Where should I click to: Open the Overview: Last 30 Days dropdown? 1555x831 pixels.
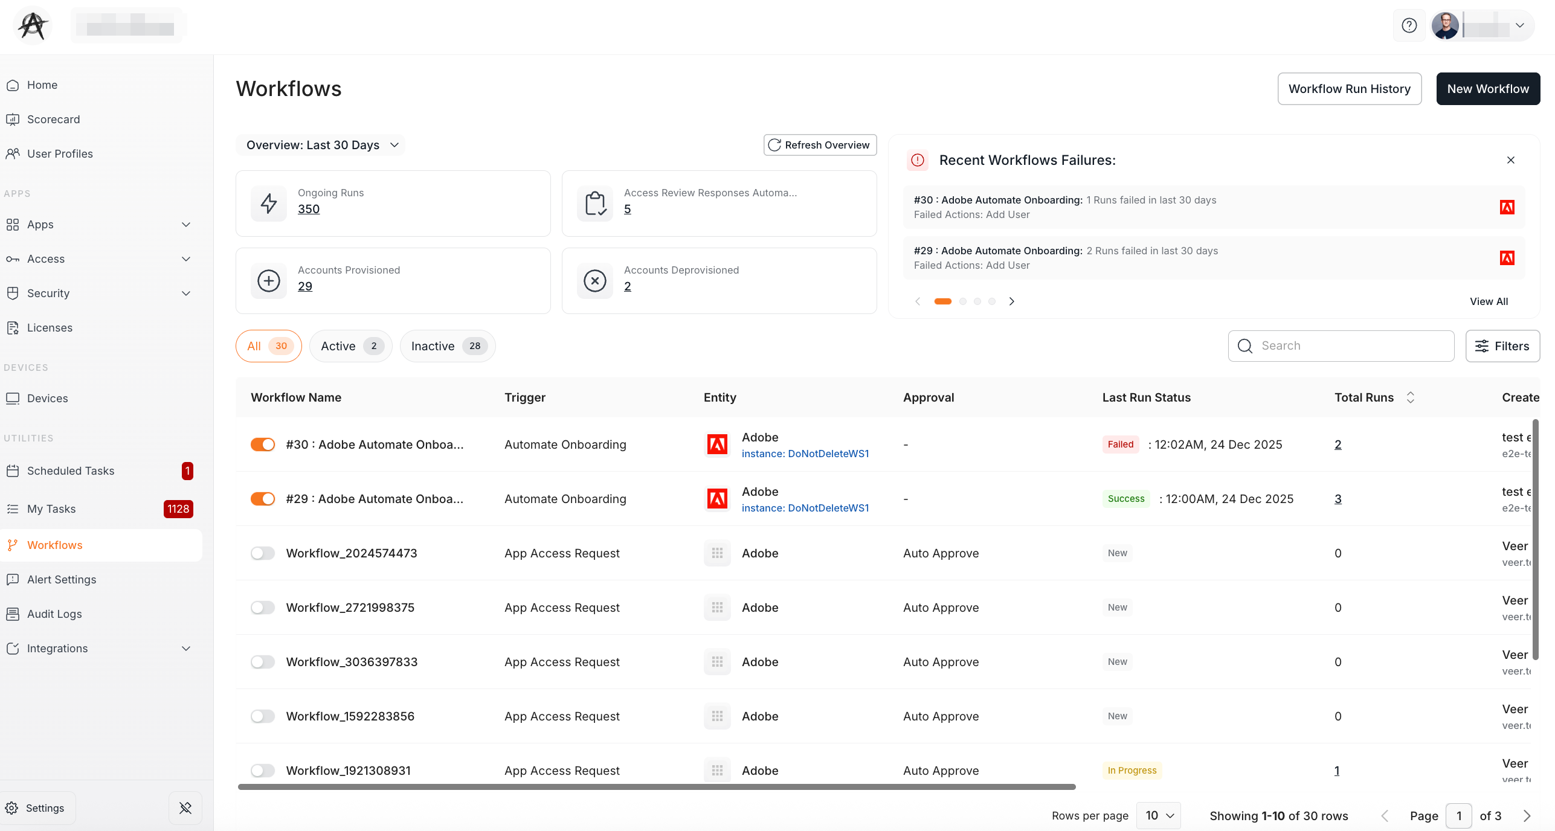322,145
